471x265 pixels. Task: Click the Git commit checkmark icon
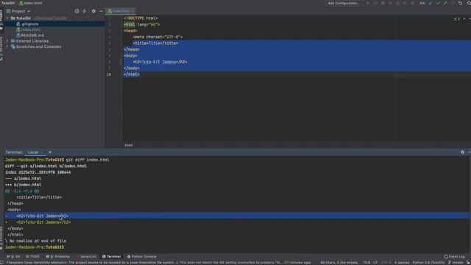pos(438,3)
